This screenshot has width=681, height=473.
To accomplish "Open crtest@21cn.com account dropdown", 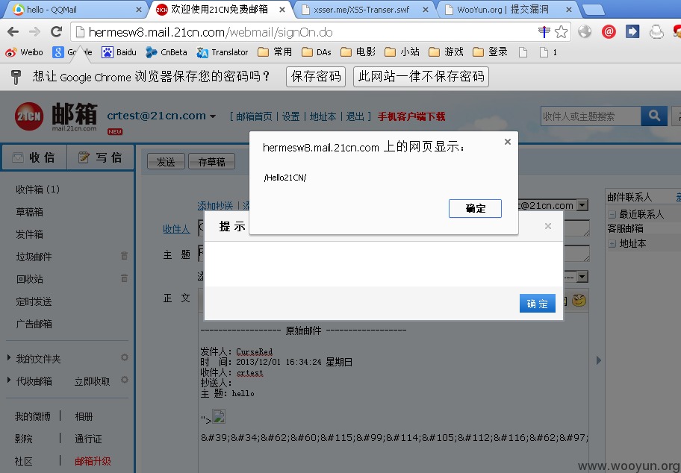I will click(x=213, y=116).
